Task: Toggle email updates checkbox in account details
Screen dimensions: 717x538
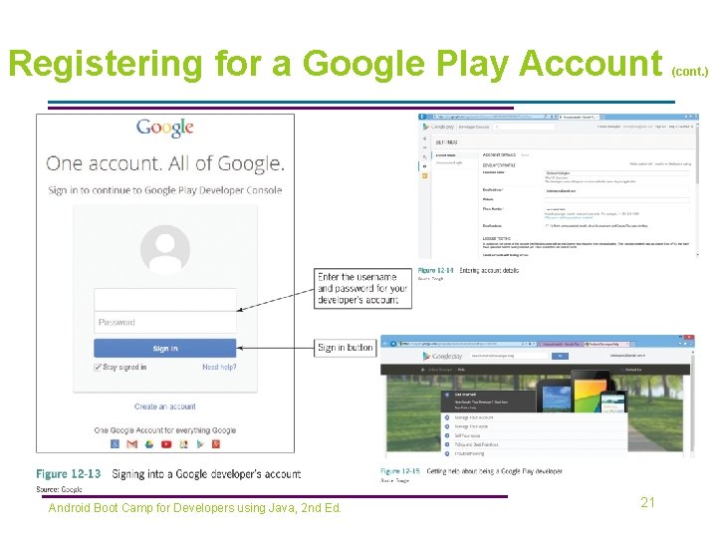Action: coord(547,225)
